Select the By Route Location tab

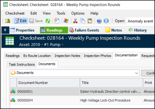tap(37, 56)
